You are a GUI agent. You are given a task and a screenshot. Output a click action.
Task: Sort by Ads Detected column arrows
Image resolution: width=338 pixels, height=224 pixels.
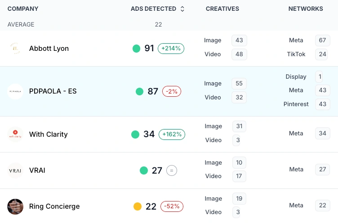[x=182, y=9]
